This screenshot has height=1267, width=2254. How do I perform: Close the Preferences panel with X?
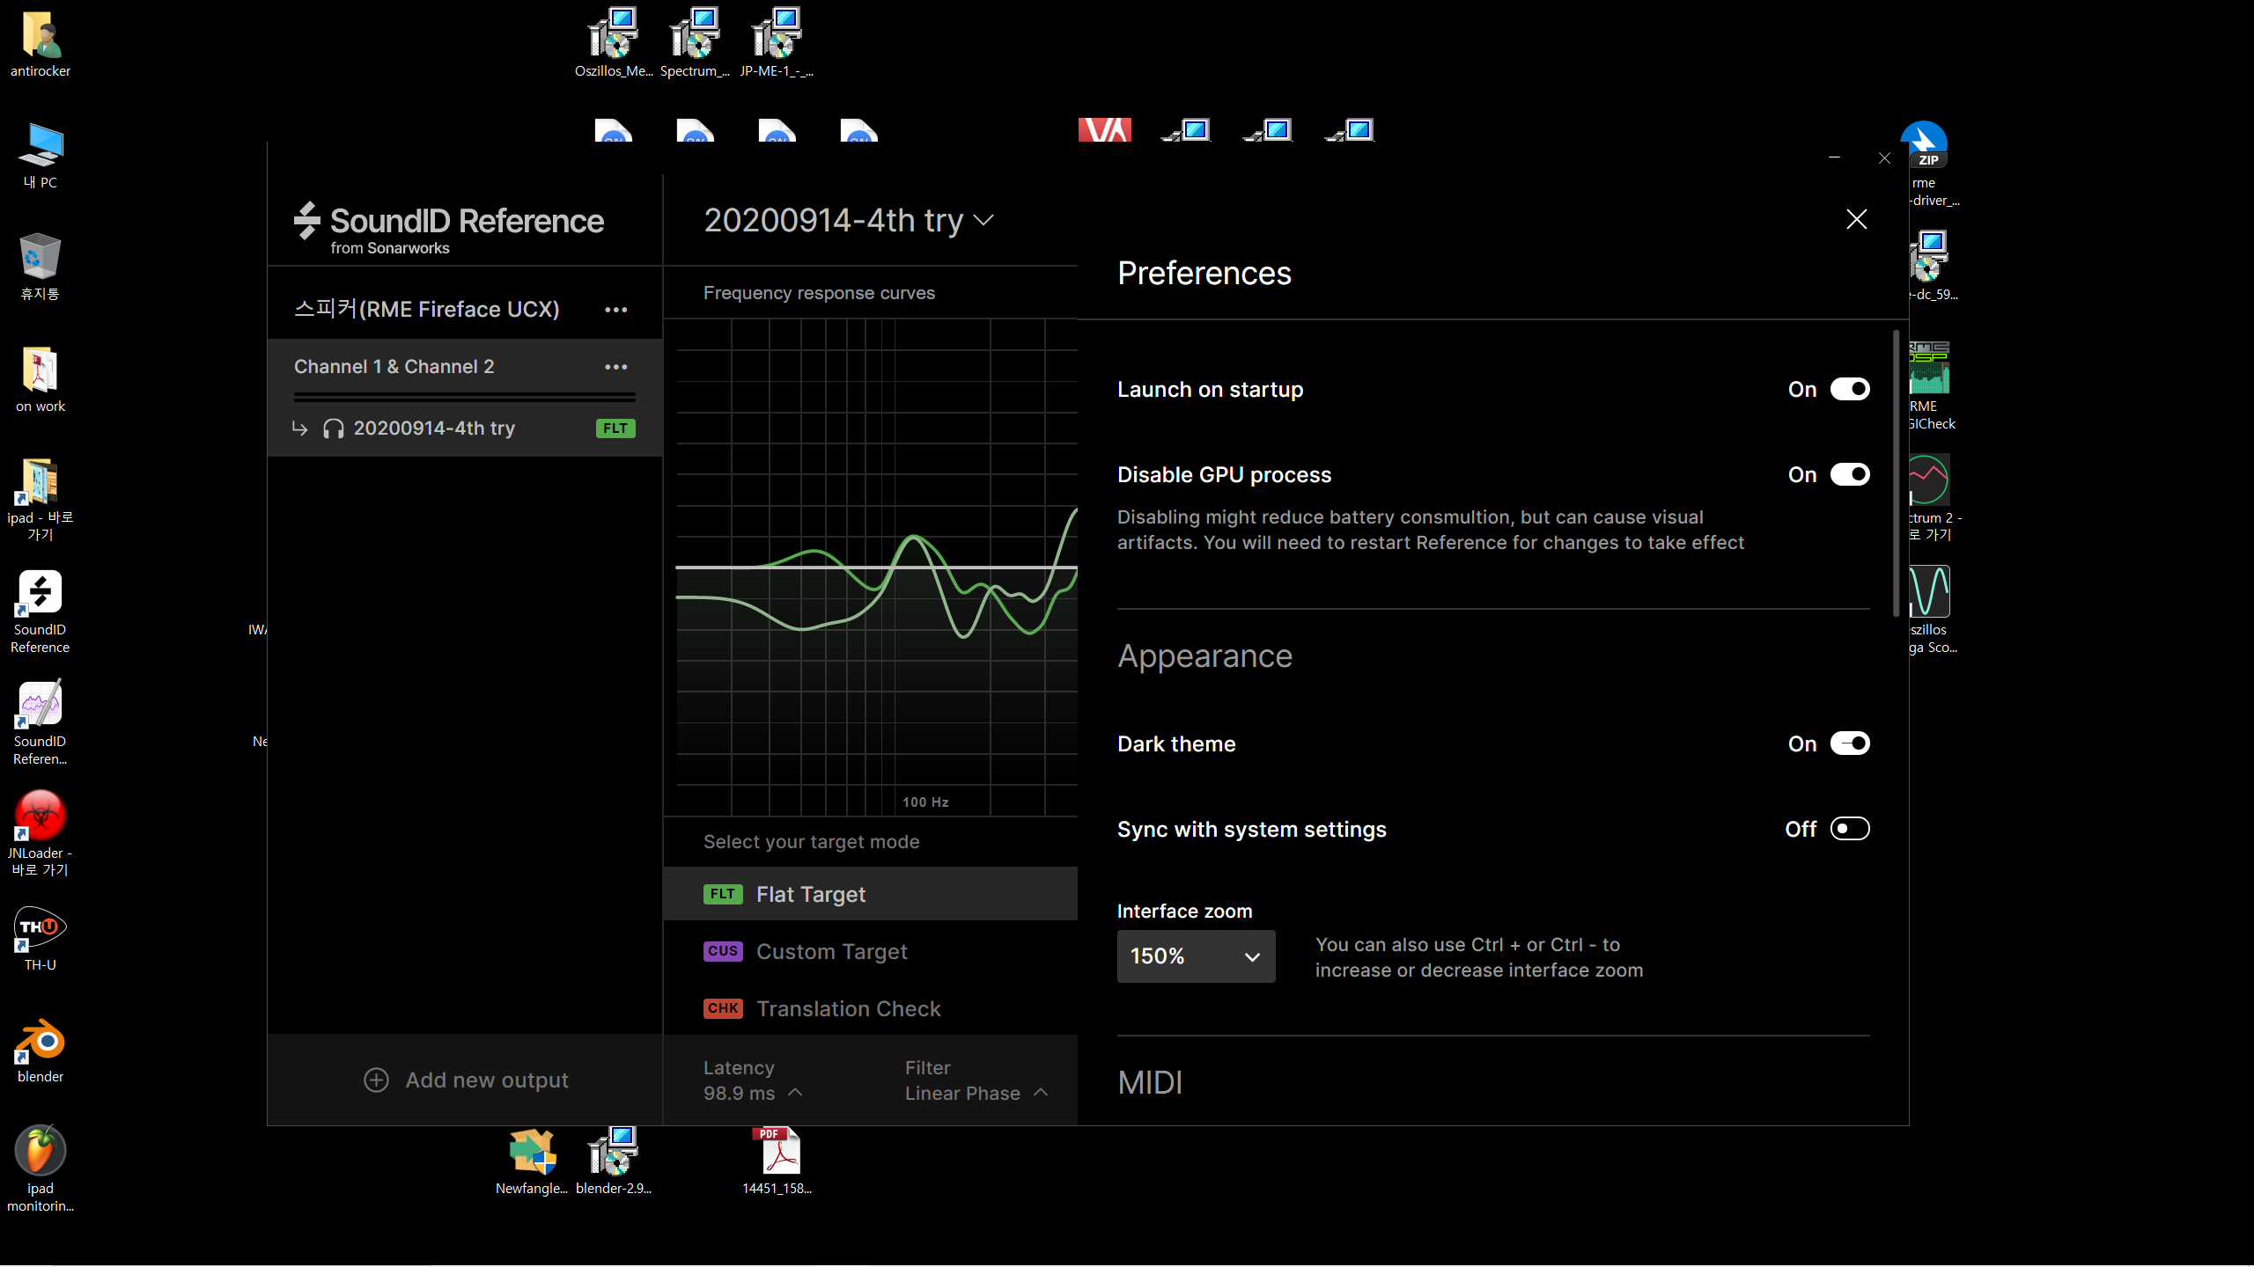(1856, 219)
